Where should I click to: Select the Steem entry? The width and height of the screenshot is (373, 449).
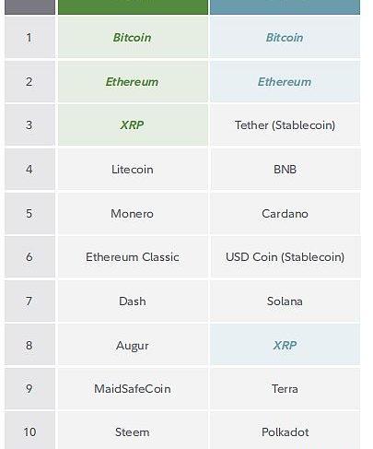(133, 431)
